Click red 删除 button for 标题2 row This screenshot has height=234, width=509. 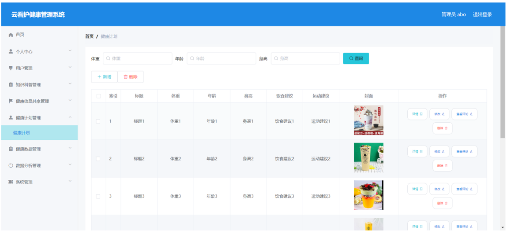coord(442,165)
